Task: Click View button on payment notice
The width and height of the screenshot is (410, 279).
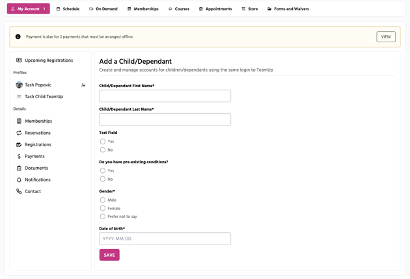Action: pos(385,37)
